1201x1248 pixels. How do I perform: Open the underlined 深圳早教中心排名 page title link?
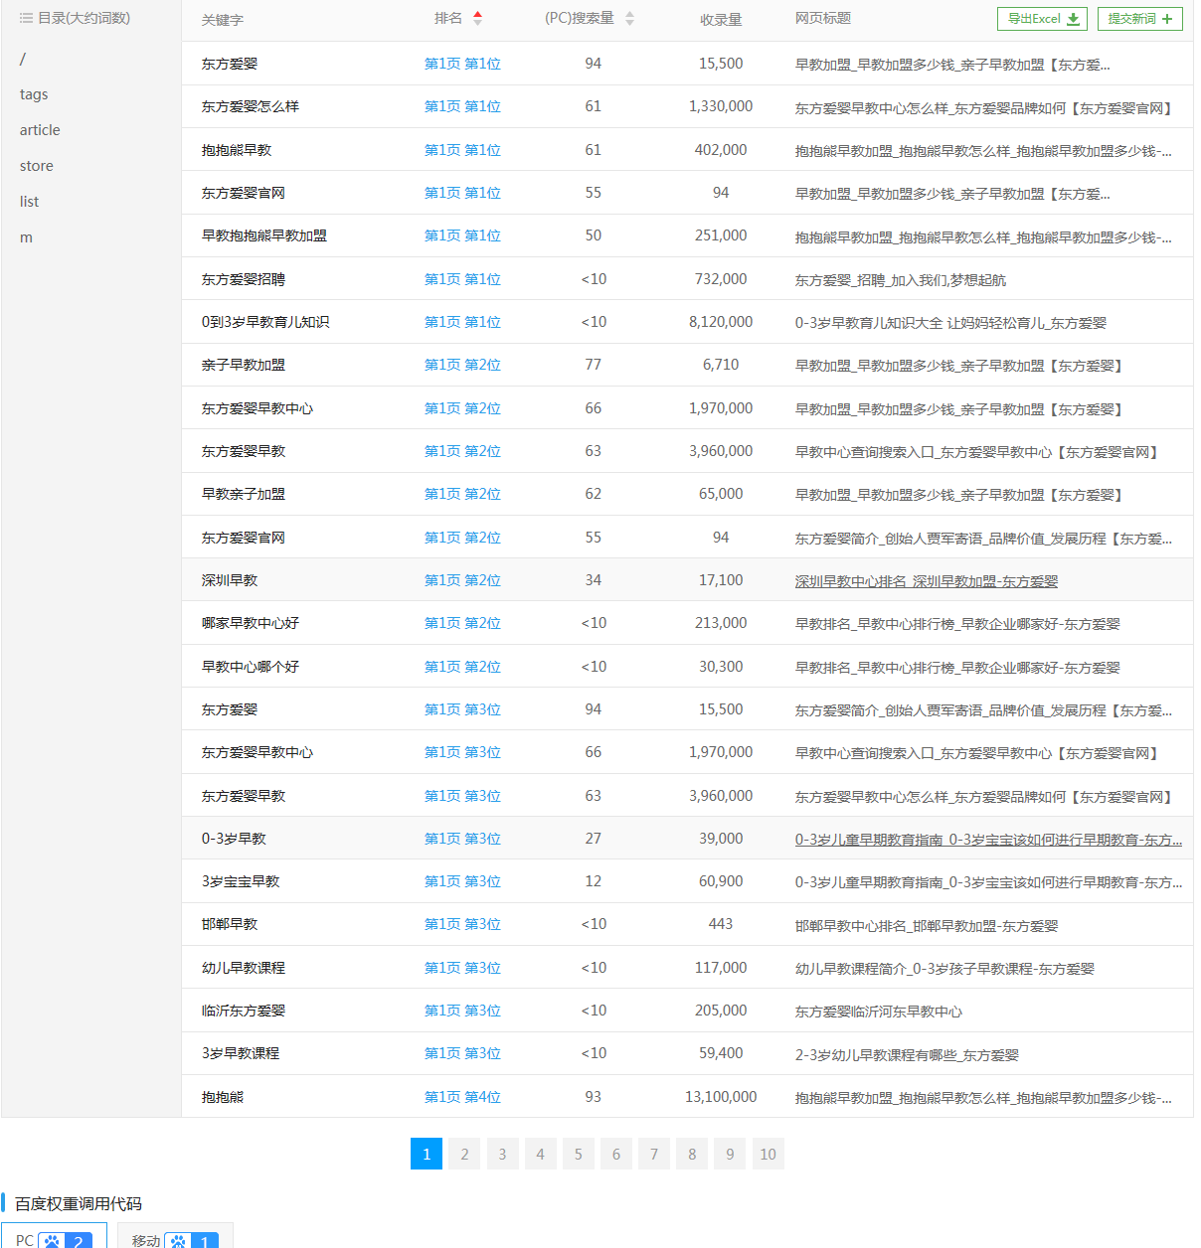[x=927, y=580]
